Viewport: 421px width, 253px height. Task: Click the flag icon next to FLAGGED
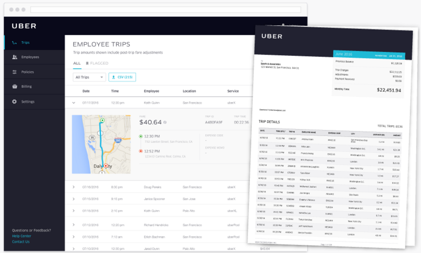[87, 63]
